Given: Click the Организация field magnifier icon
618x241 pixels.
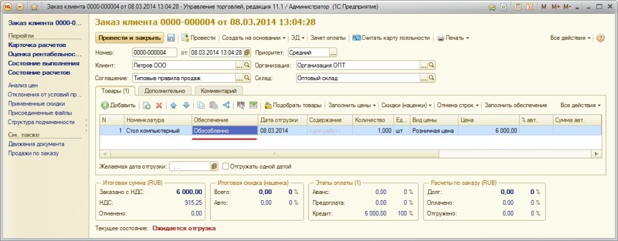Looking at the screenshot, I should click(x=431, y=65).
